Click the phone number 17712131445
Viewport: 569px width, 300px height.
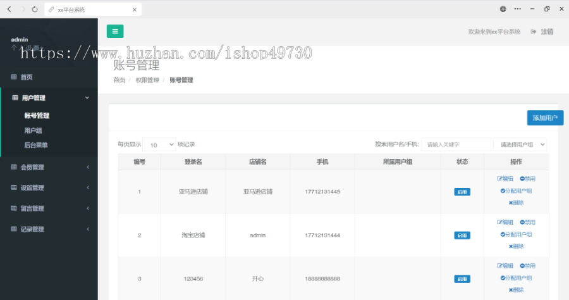click(322, 192)
